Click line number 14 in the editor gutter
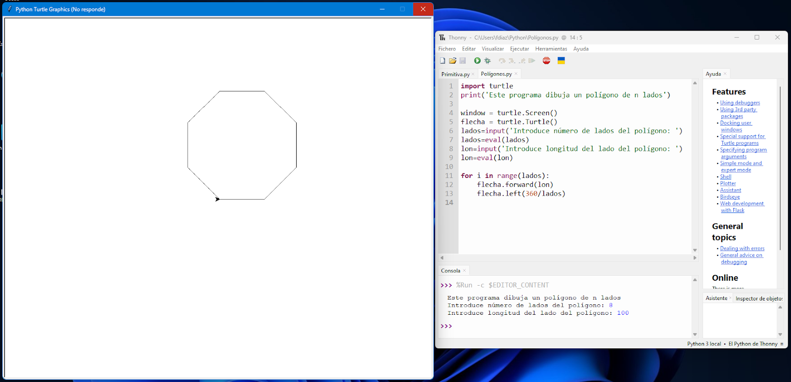This screenshot has width=791, height=382. (449, 203)
